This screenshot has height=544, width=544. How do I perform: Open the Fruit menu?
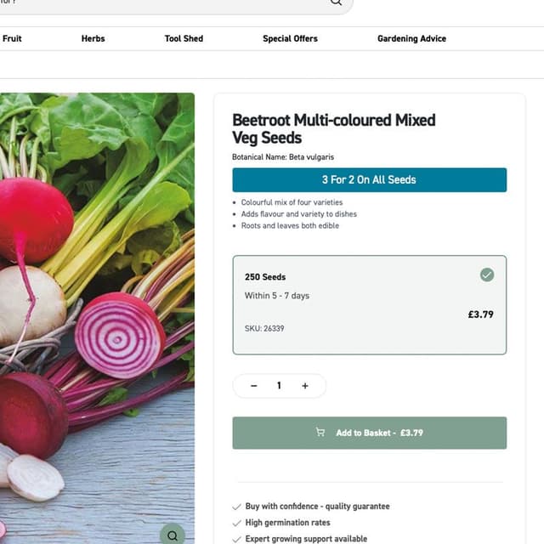[12, 38]
